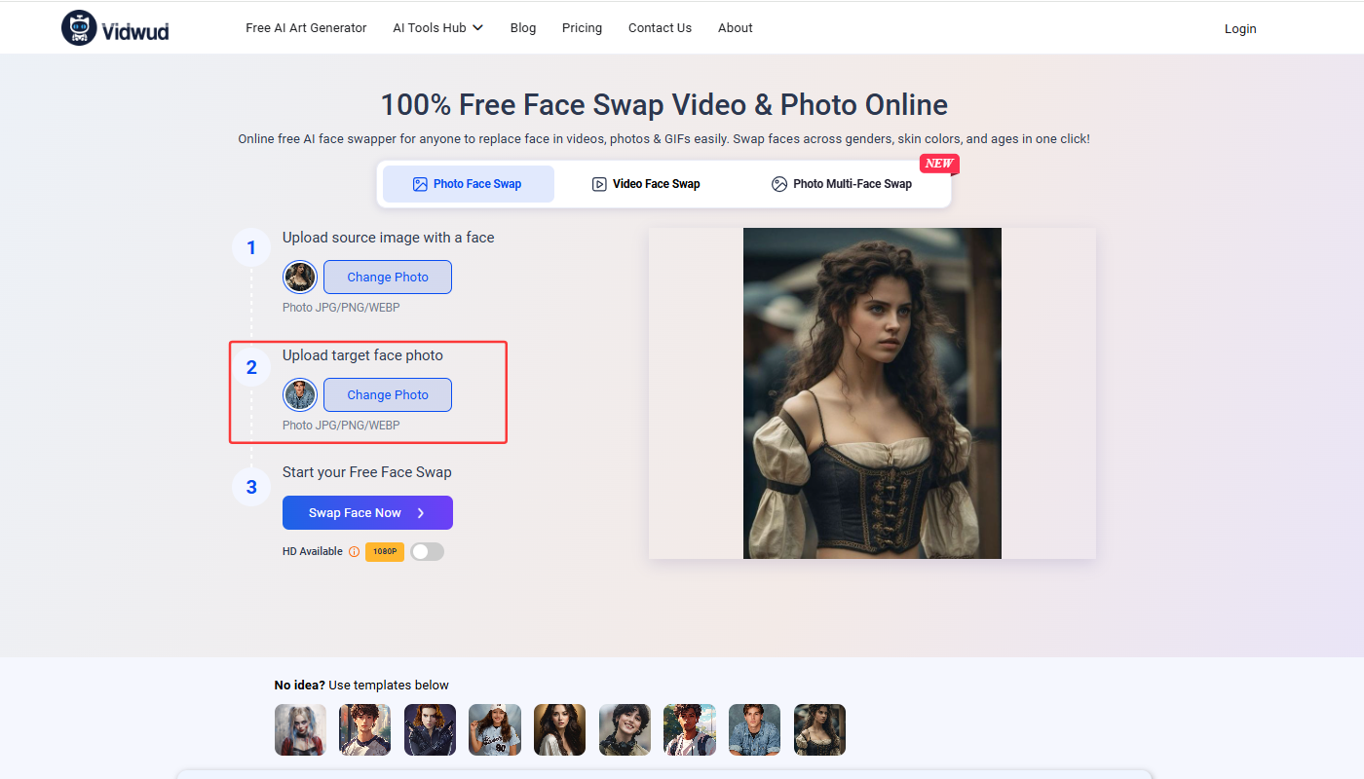Click the Vidwud robot logo
The width and height of the screenshot is (1364, 779).
point(78,28)
